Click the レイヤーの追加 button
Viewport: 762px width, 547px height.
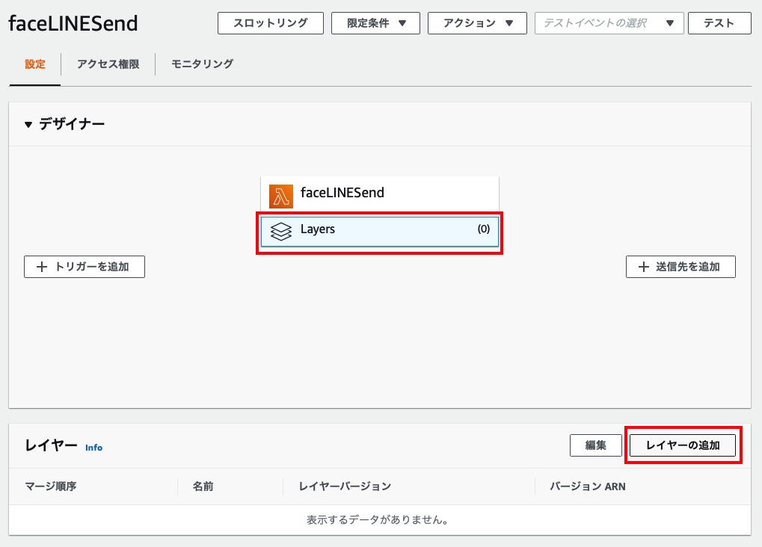point(683,445)
